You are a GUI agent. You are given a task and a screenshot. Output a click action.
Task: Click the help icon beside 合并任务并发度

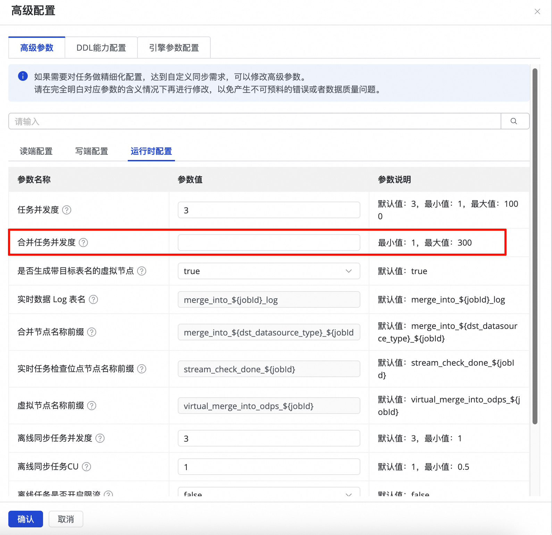(x=83, y=243)
